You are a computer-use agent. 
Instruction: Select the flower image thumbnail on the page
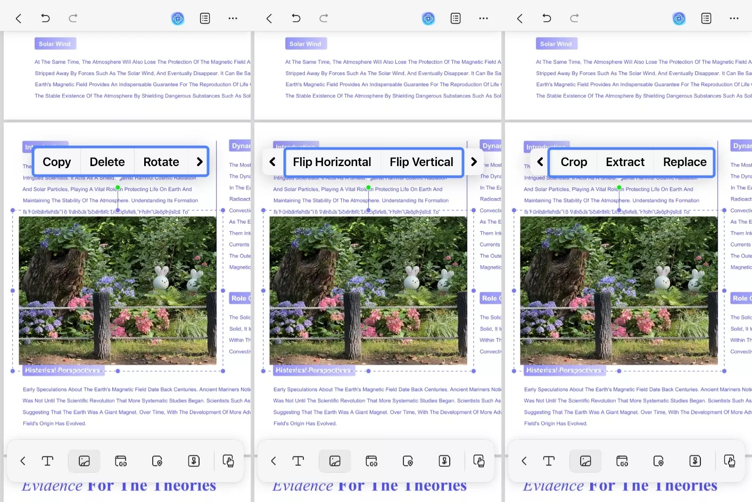117,290
